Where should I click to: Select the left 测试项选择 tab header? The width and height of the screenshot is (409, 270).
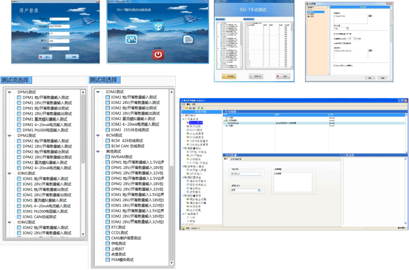(16, 80)
